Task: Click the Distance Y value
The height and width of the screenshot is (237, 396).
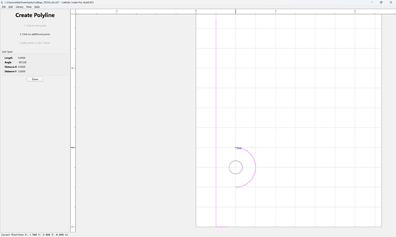Action: 22,72
